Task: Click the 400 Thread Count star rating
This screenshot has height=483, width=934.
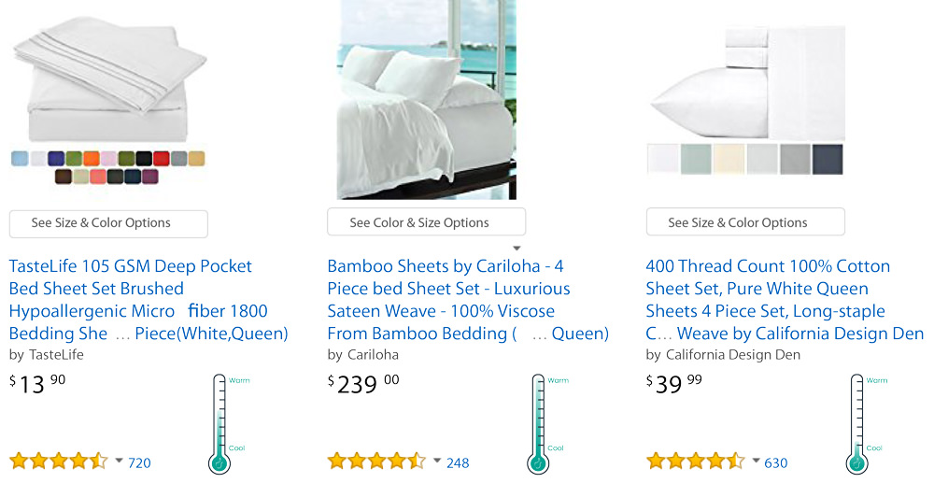Action: pos(696,462)
